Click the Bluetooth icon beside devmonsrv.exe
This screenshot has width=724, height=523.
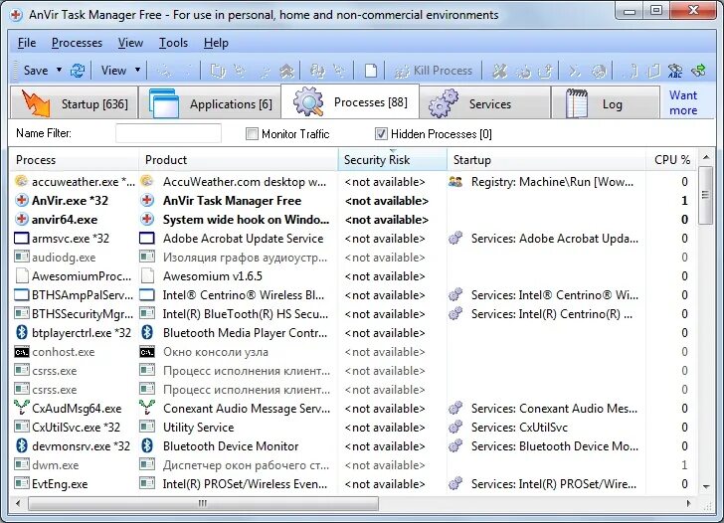tap(21, 445)
